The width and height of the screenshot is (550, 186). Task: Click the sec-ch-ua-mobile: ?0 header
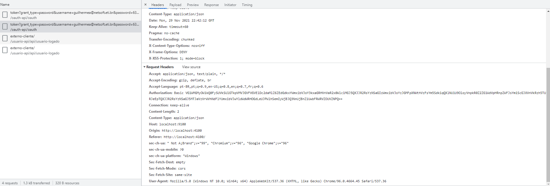pos(166,149)
